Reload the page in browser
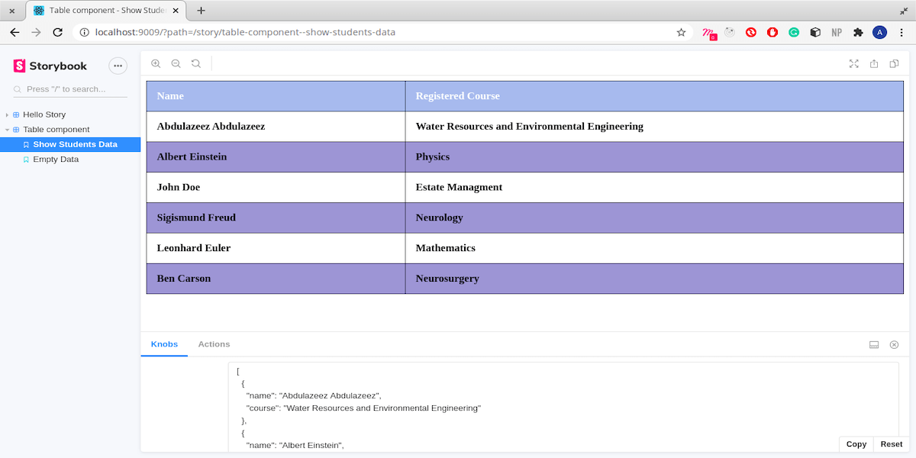916x458 pixels. click(x=57, y=33)
